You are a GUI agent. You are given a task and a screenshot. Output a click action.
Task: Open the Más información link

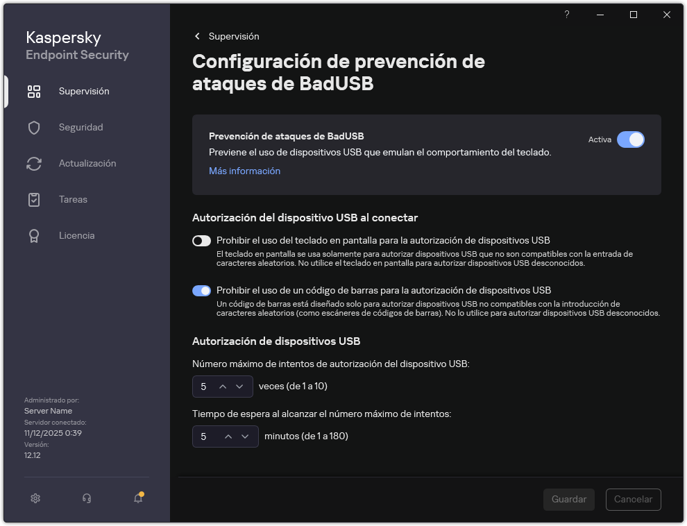pyautogui.click(x=244, y=171)
